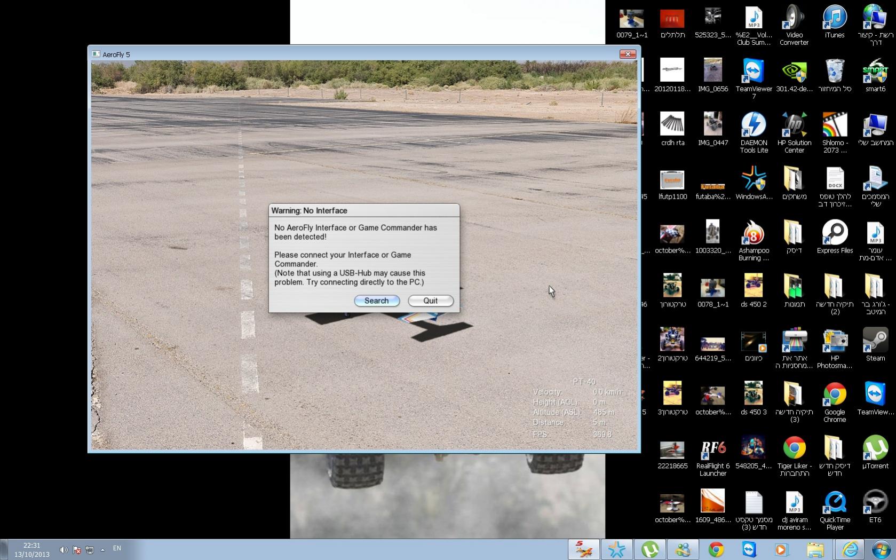
Task: Select Express Files desktop icon
Action: (835, 236)
